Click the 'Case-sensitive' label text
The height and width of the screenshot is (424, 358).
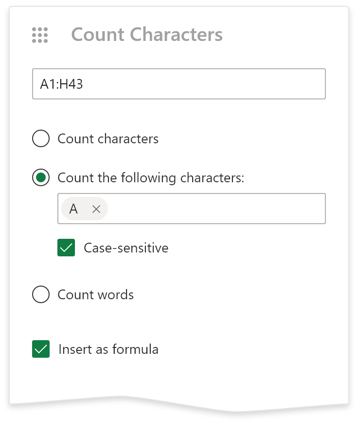[126, 248]
